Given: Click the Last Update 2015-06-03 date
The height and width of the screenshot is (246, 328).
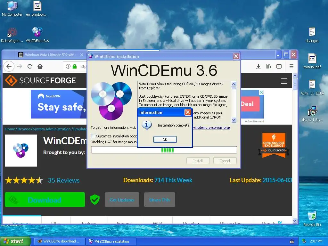Looking at the screenshot, I should click(x=277, y=180).
